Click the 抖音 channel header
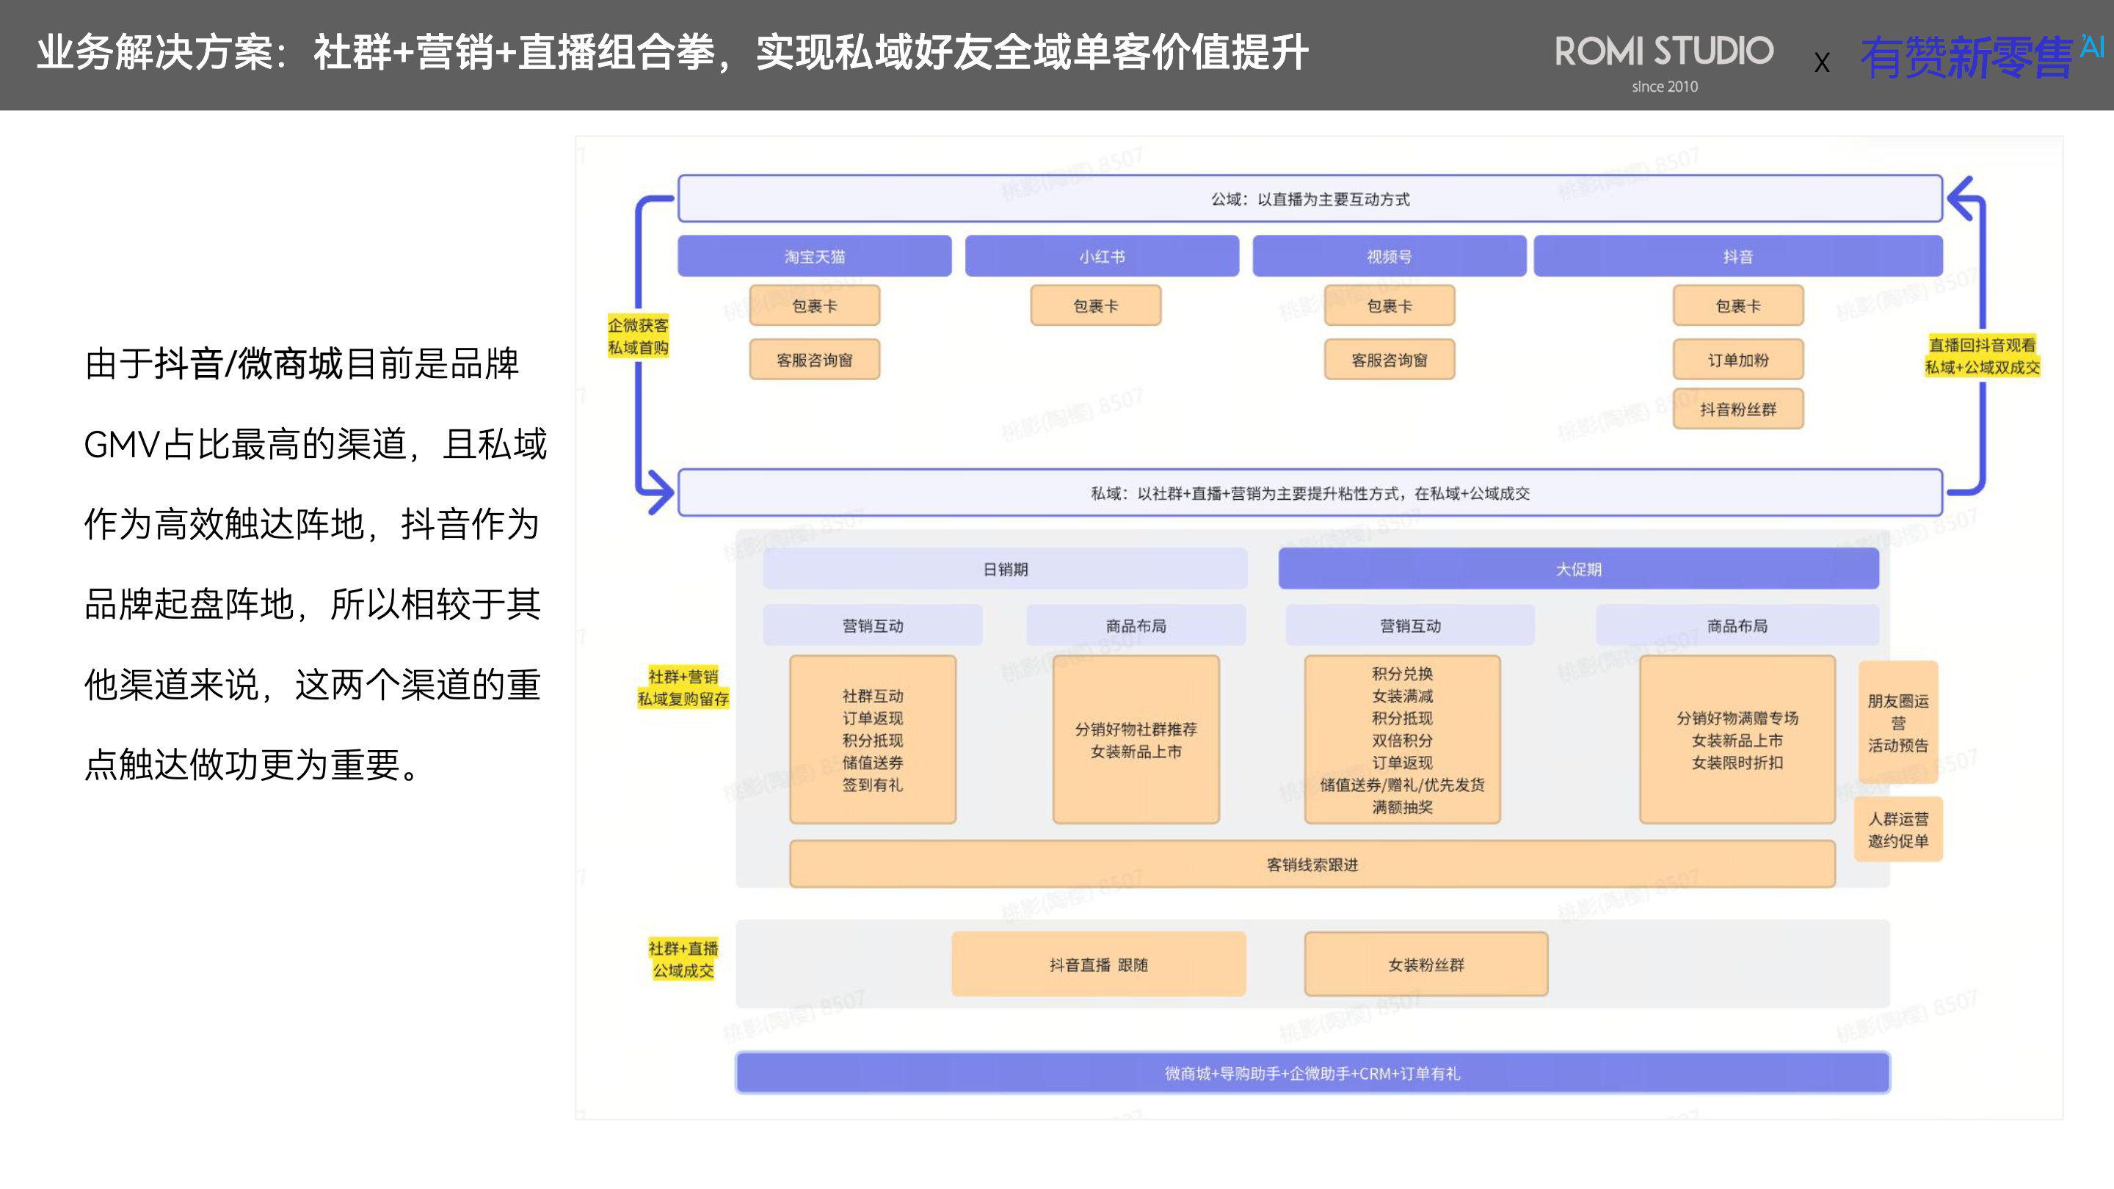 1737,256
